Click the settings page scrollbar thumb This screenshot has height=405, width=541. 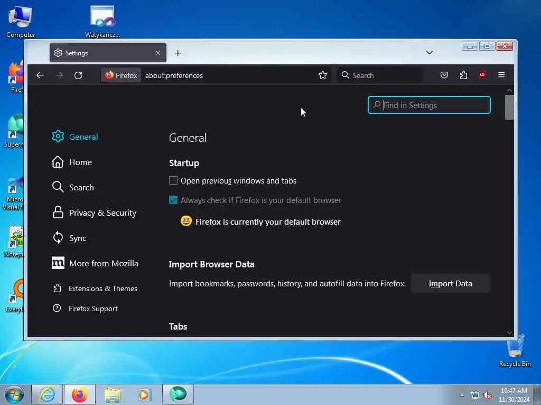509,108
